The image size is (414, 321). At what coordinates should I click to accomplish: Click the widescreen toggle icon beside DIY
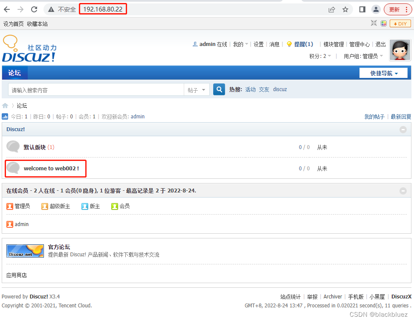[373, 23]
